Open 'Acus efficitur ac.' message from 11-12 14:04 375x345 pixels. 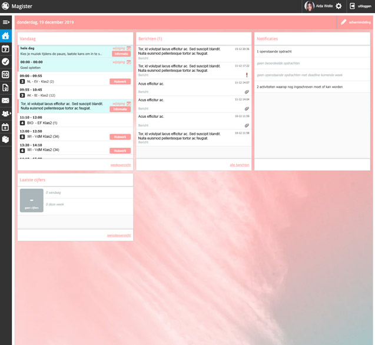tap(194, 104)
